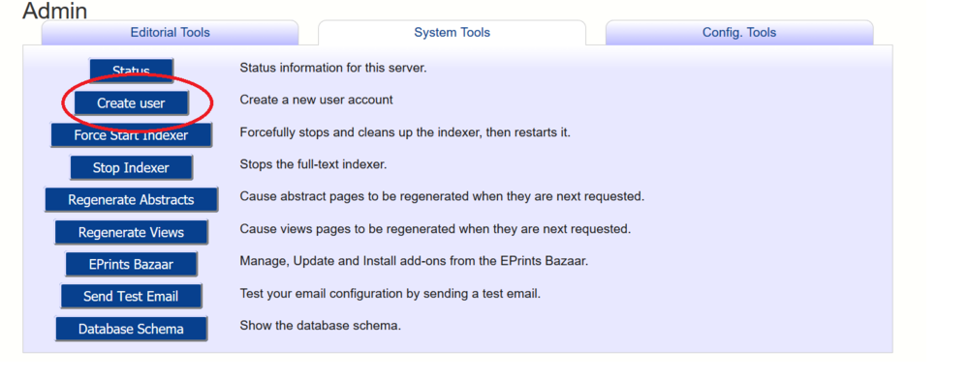
Task: Stop the full-text indexer via Stop Indexer
Action: tap(131, 167)
